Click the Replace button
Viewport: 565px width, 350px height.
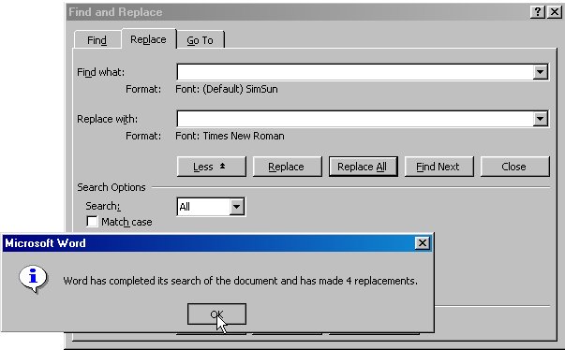pyautogui.click(x=287, y=167)
